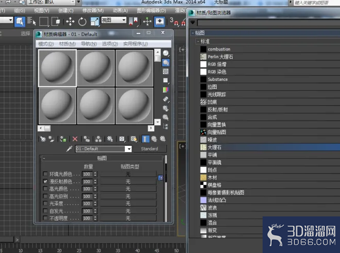Image resolution: width=340 pixels, height=253 pixels.
Task: Open the 图形编辑器(D) main menu
Action: click(151, 11)
